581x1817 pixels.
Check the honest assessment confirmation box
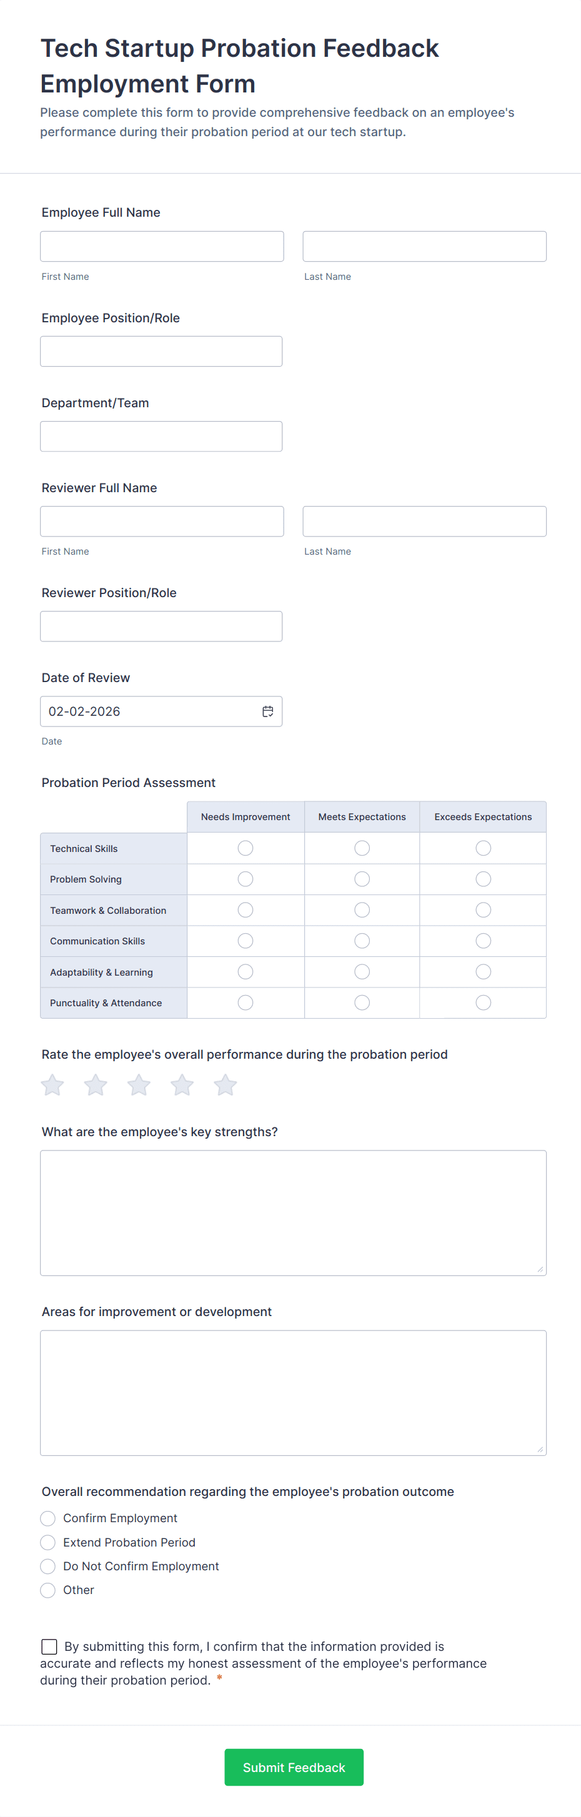point(49,1646)
